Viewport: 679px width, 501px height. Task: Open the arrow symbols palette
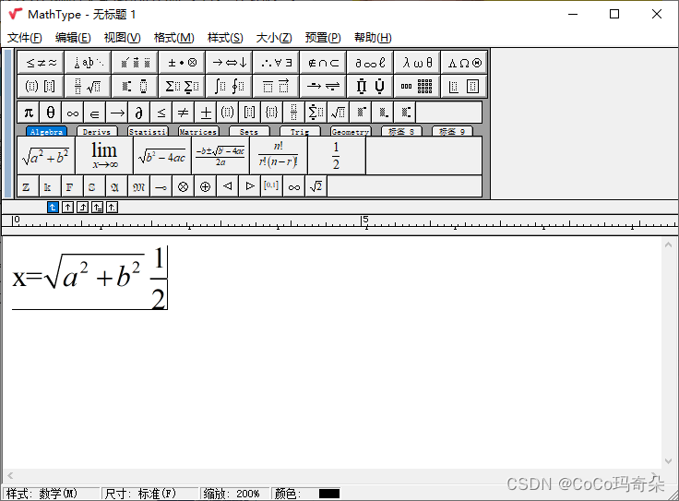(x=229, y=63)
